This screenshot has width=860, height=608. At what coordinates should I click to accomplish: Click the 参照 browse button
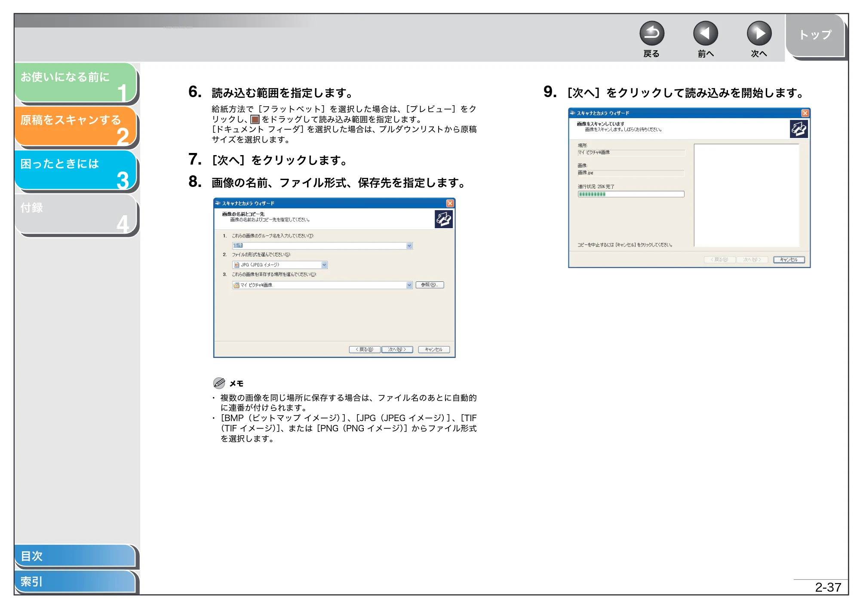coord(430,285)
